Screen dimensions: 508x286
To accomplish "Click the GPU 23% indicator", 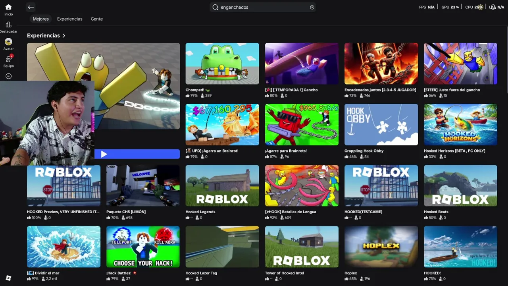I will [x=450, y=7].
